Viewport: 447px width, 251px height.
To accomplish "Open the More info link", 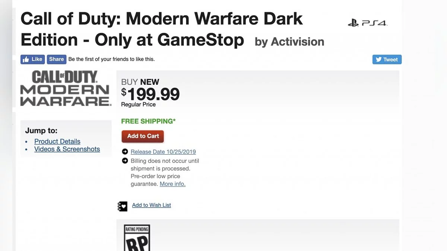I will coord(172,184).
